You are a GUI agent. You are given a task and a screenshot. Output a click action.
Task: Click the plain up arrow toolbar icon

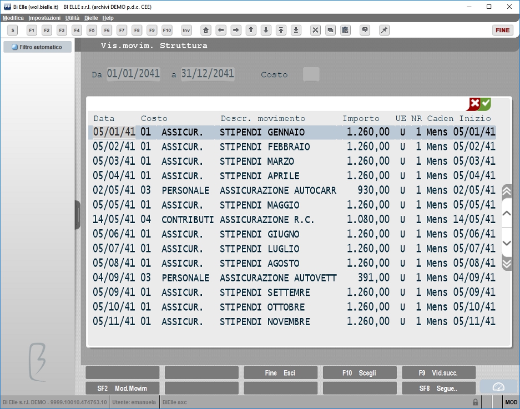pos(251,30)
